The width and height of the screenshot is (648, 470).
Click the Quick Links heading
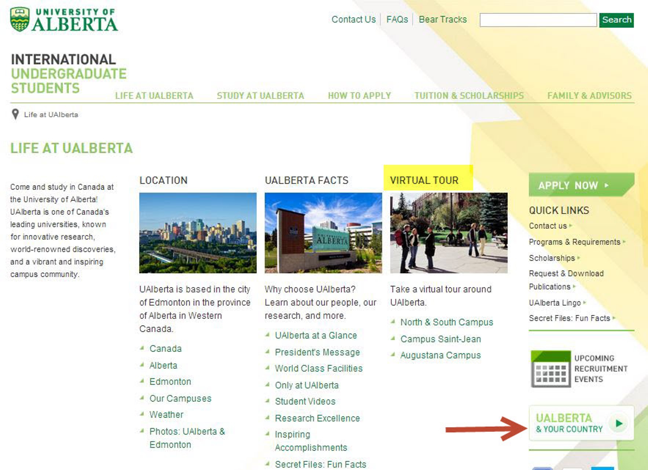point(559,210)
